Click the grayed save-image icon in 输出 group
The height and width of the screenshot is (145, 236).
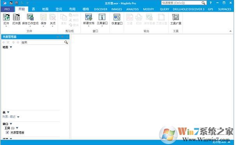pyautogui.click(x=149, y=17)
